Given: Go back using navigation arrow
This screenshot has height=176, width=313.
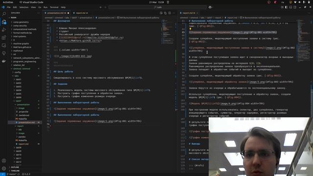Looking at the screenshot, I should (101, 7).
